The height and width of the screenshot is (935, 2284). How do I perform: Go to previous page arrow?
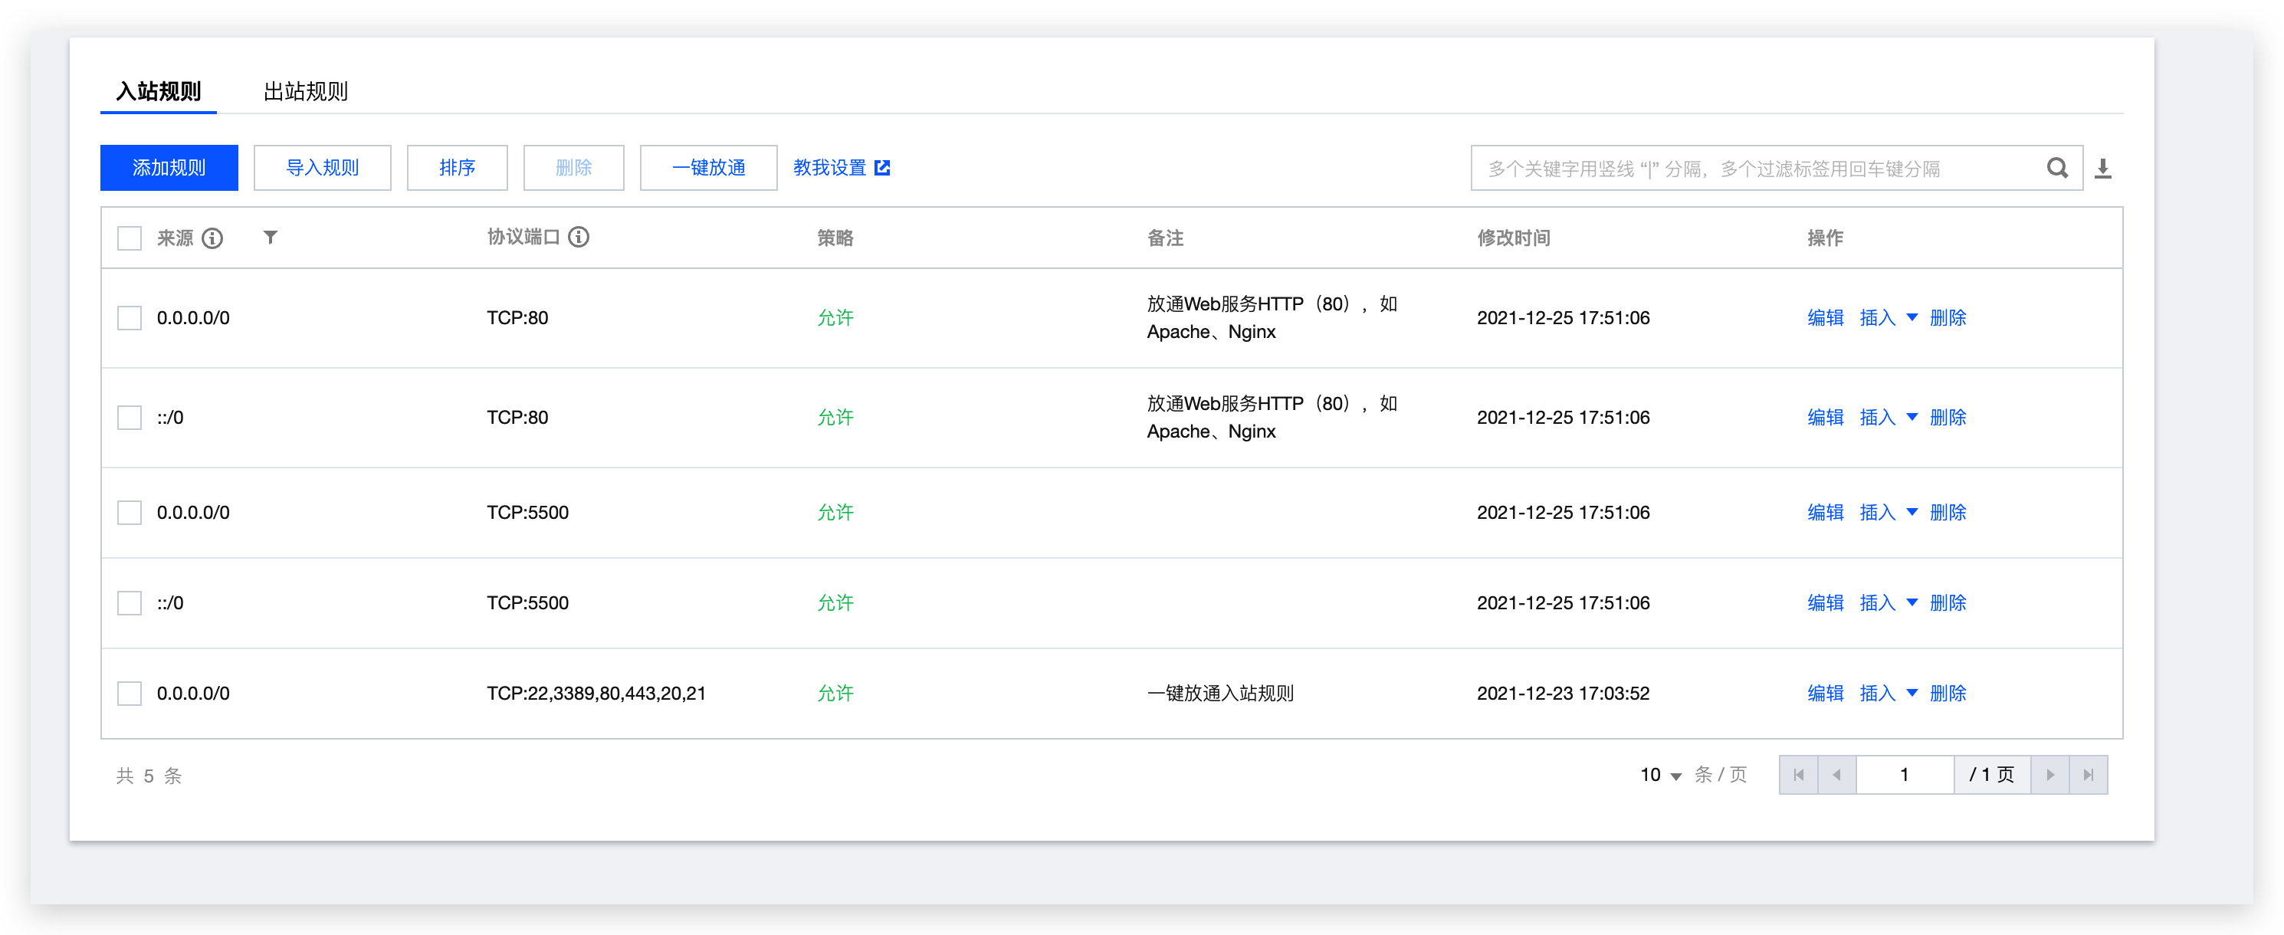click(x=1836, y=775)
